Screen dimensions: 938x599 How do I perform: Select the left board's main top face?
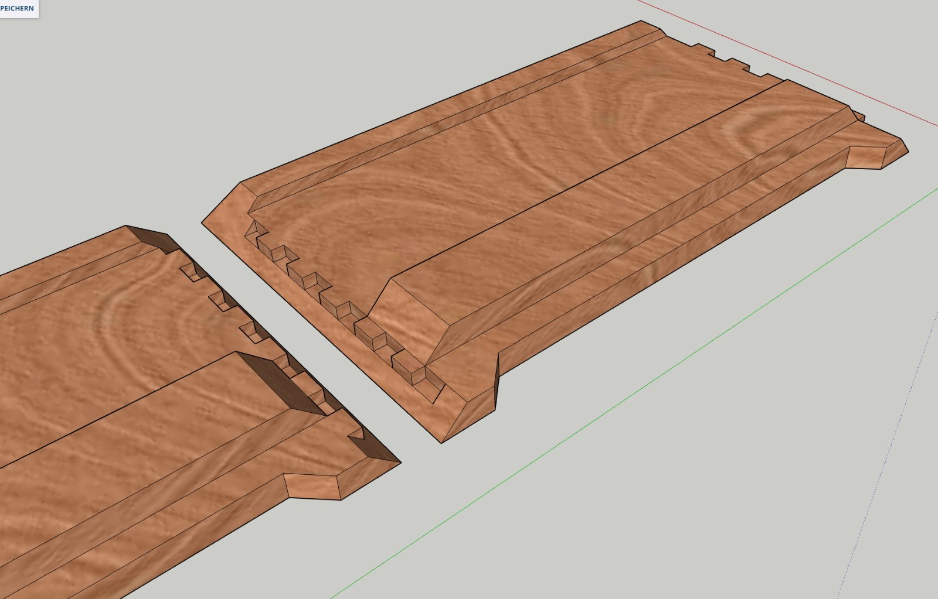(117, 328)
